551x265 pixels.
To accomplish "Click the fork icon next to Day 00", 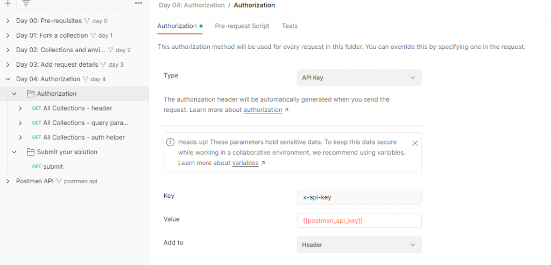I will click(x=87, y=21).
